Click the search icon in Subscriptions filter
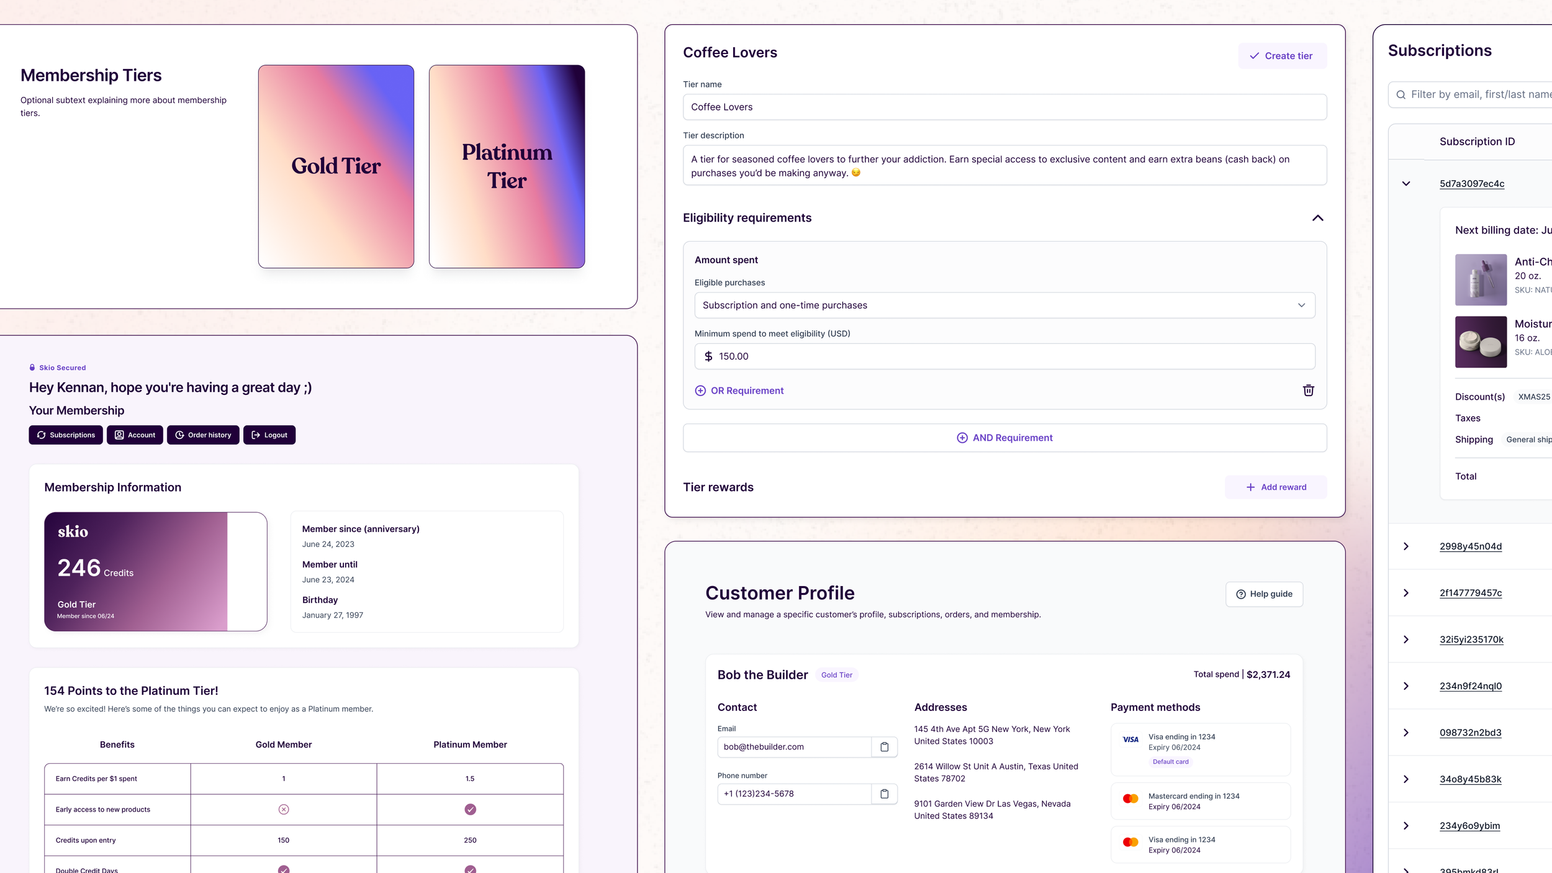This screenshot has width=1552, height=873. 1401,94
